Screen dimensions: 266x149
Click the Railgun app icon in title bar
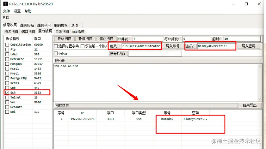tap(5, 4)
